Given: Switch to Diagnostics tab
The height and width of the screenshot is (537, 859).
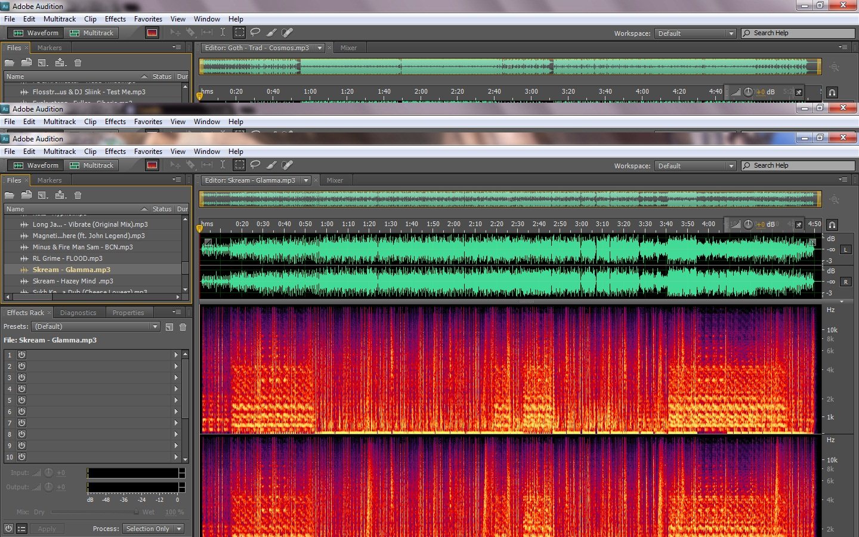Looking at the screenshot, I should pos(78,313).
